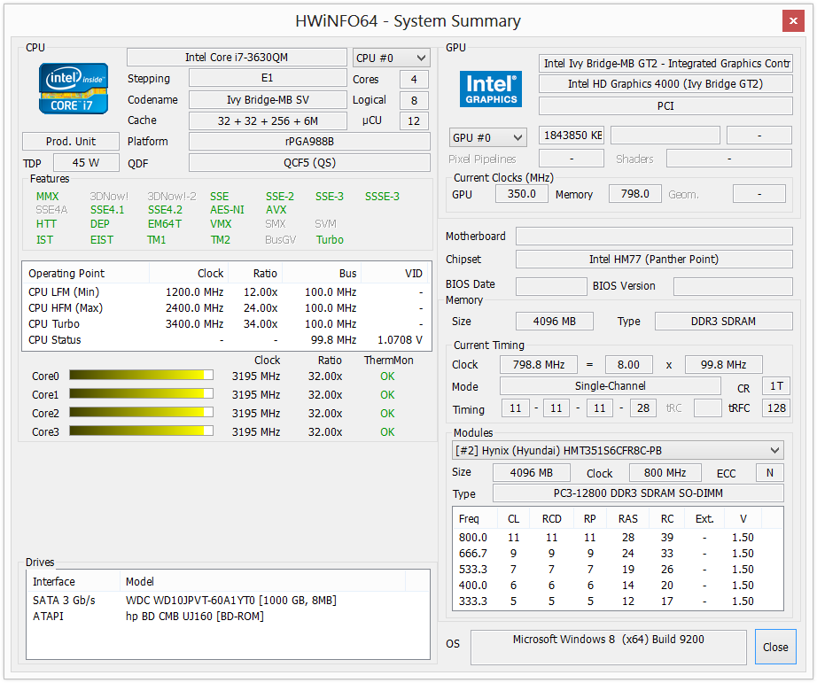Click the AES-NI feature label
This screenshot has width=817, height=683.
click(227, 210)
